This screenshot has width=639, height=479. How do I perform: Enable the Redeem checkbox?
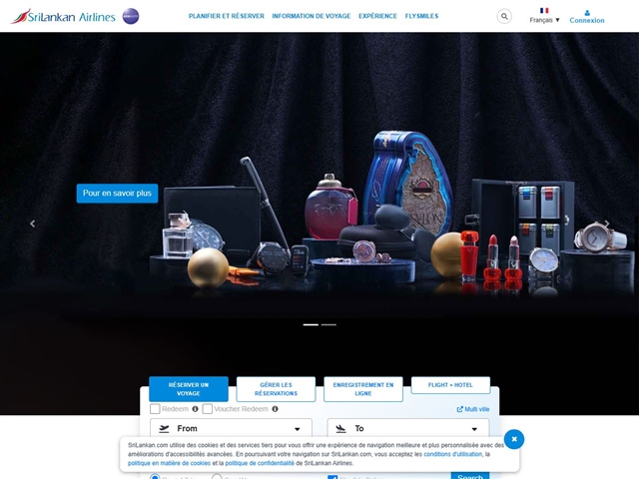(155, 409)
